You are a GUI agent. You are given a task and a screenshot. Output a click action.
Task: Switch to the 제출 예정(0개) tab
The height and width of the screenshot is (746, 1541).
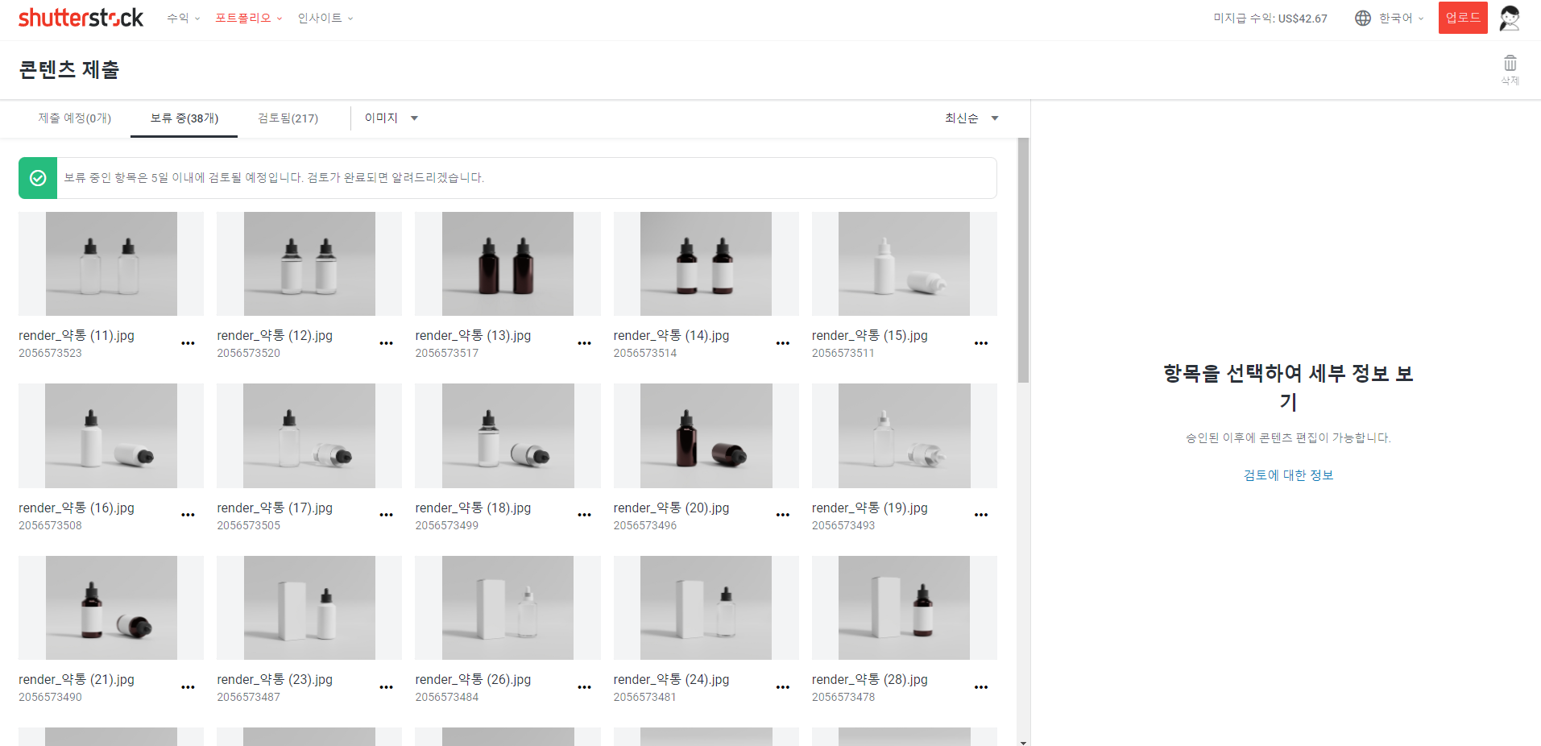(75, 118)
